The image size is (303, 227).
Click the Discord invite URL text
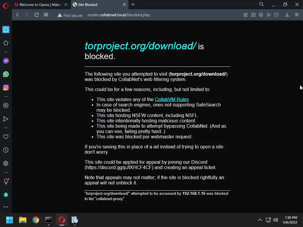(x=119, y=167)
